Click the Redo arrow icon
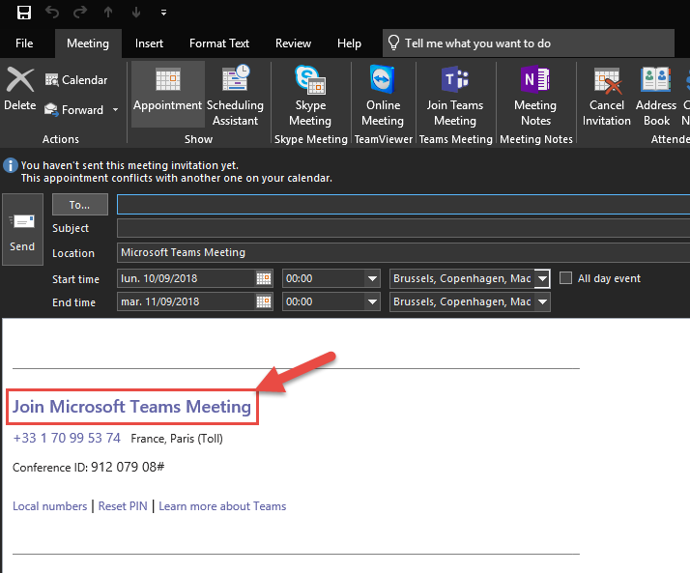This screenshot has width=690, height=573. (x=80, y=13)
